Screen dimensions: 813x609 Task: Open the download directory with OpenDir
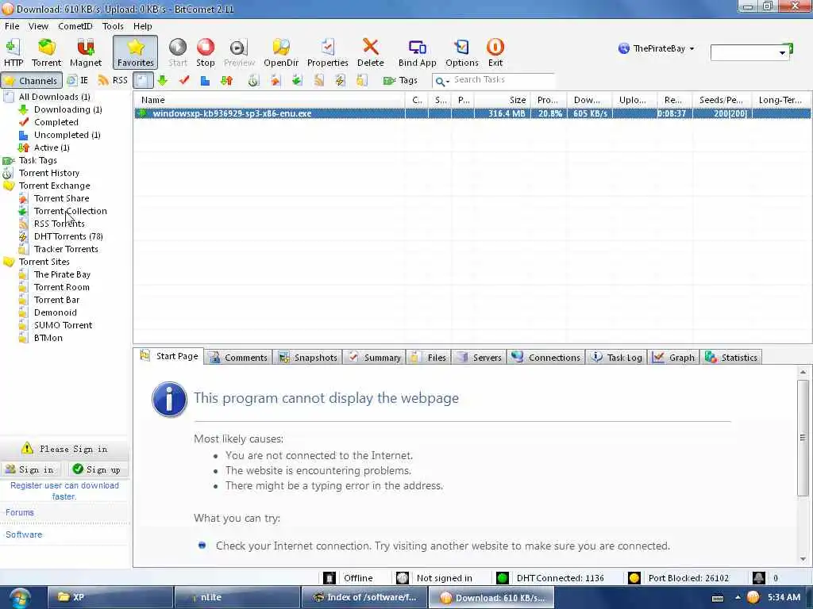click(281, 52)
